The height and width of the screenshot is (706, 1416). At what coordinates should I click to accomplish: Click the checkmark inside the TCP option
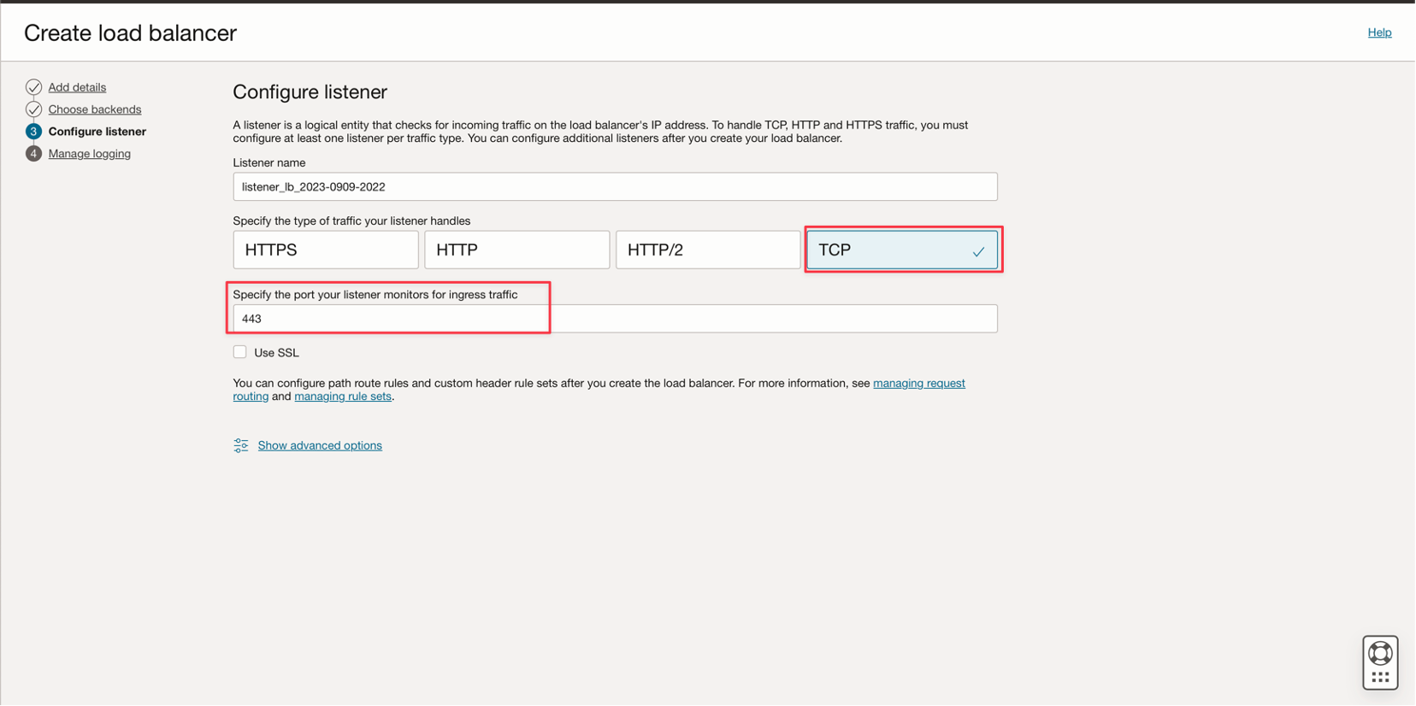click(978, 251)
